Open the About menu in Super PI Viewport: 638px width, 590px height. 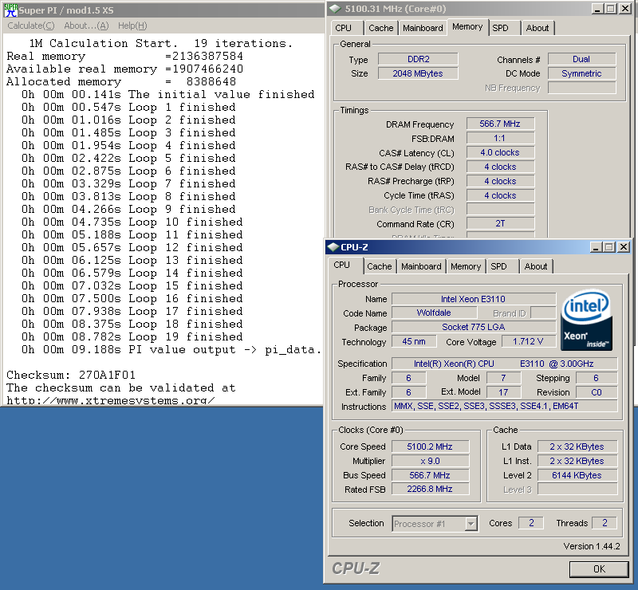click(86, 26)
